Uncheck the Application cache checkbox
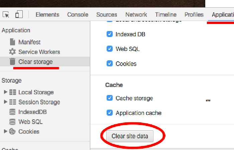 (110, 113)
